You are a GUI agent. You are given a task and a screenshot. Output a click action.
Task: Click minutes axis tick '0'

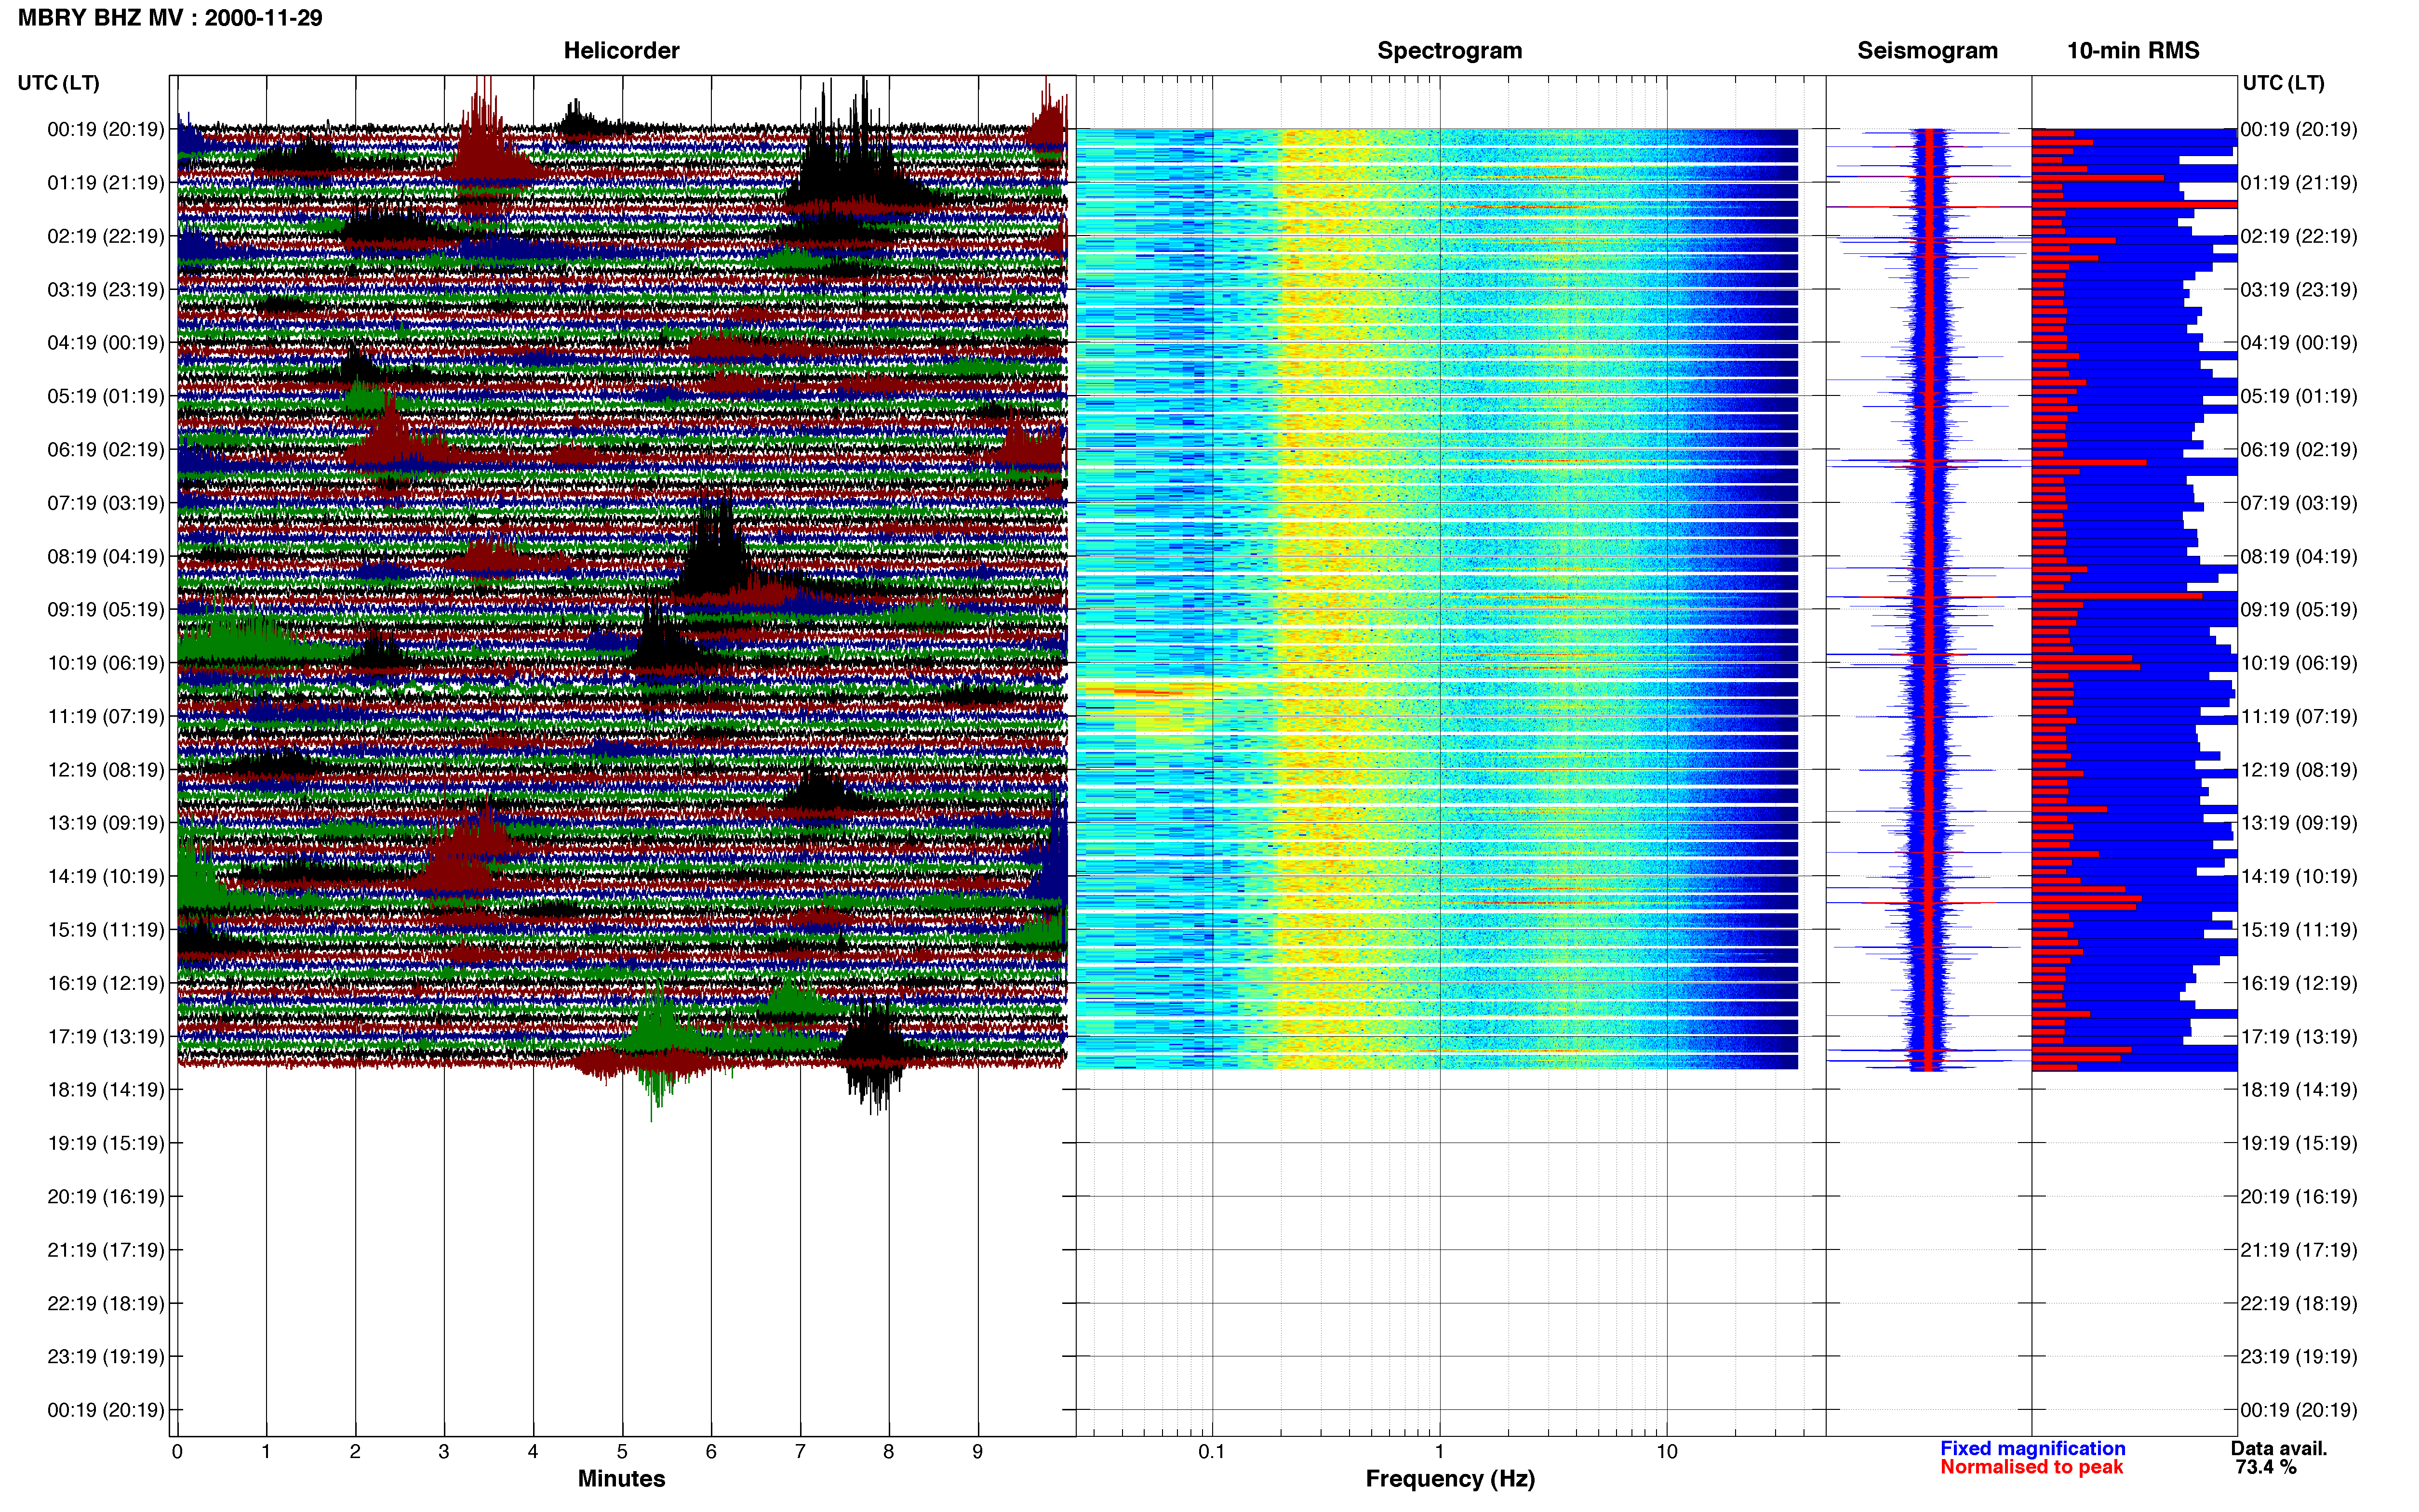(x=177, y=1451)
